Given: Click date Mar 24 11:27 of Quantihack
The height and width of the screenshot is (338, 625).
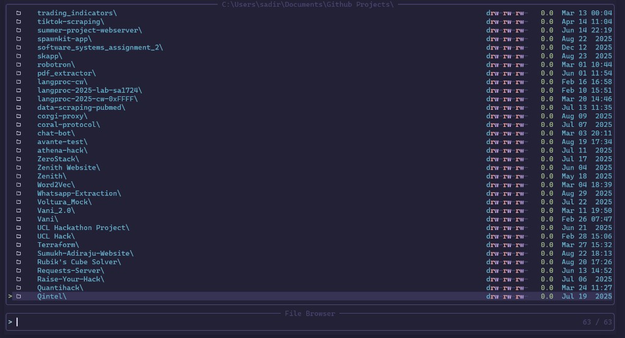Looking at the screenshot, I should (x=587, y=288).
